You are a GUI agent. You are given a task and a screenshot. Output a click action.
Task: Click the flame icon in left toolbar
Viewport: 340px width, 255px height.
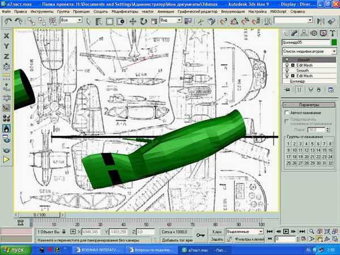pyautogui.click(x=6, y=129)
